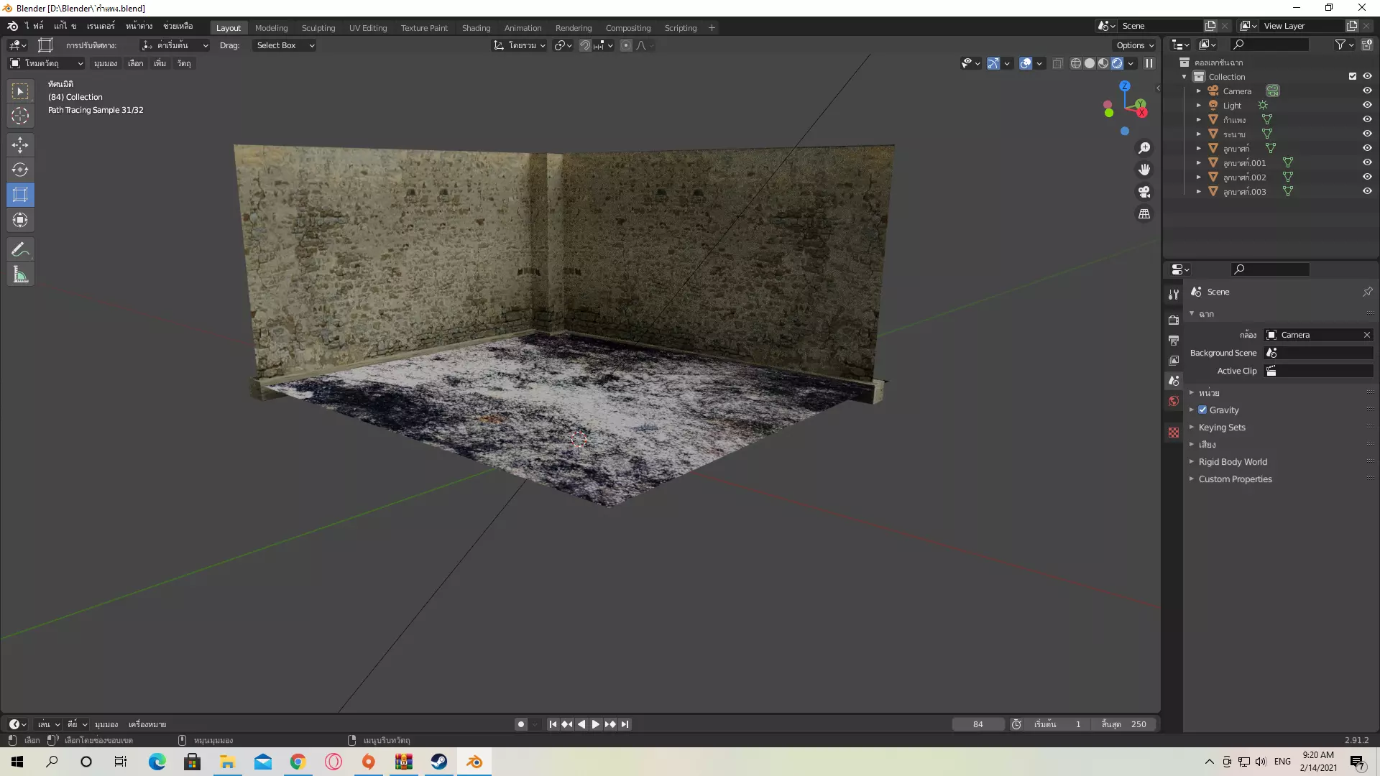Viewport: 1380px width, 776px height.
Task: Toggle perspective/orthographic grid icon
Action: coord(1144,214)
